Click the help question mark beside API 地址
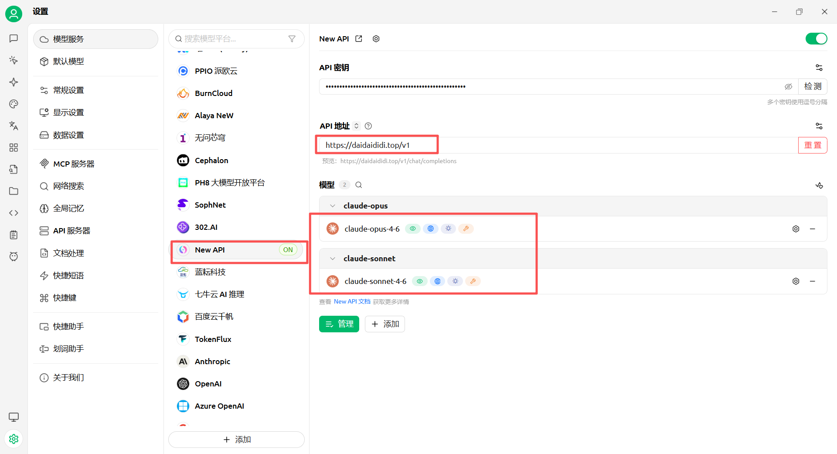 368,126
